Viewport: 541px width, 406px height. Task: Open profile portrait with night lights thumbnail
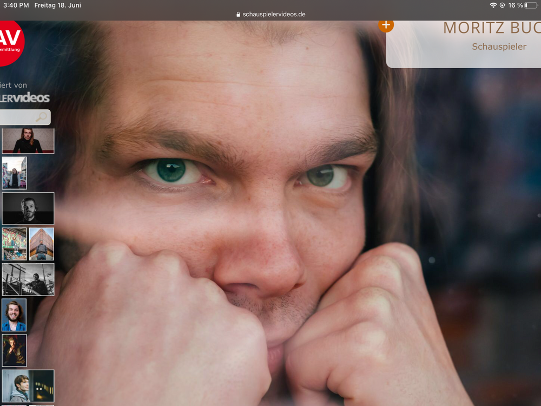[x=28, y=386]
